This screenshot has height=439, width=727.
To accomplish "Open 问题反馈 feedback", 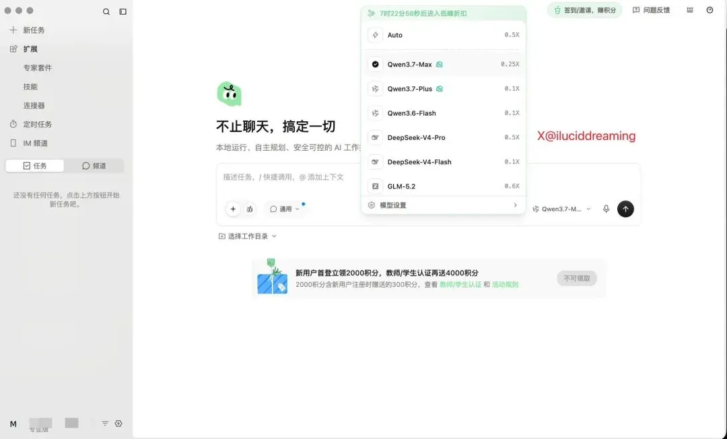I will coord(651,10).
